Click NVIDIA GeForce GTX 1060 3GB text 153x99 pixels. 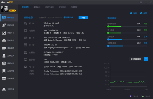click(x=56, y=38)
